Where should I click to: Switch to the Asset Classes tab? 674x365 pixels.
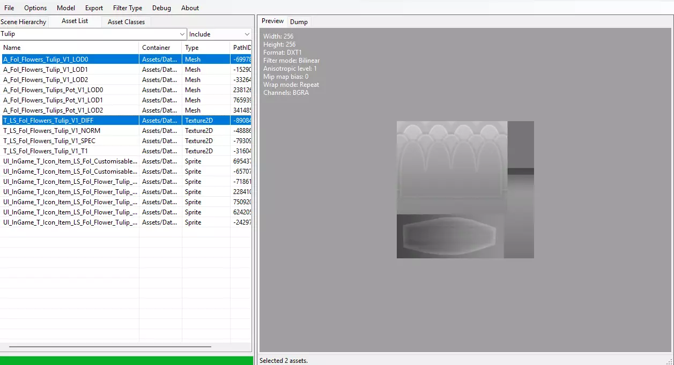[126, 22]
